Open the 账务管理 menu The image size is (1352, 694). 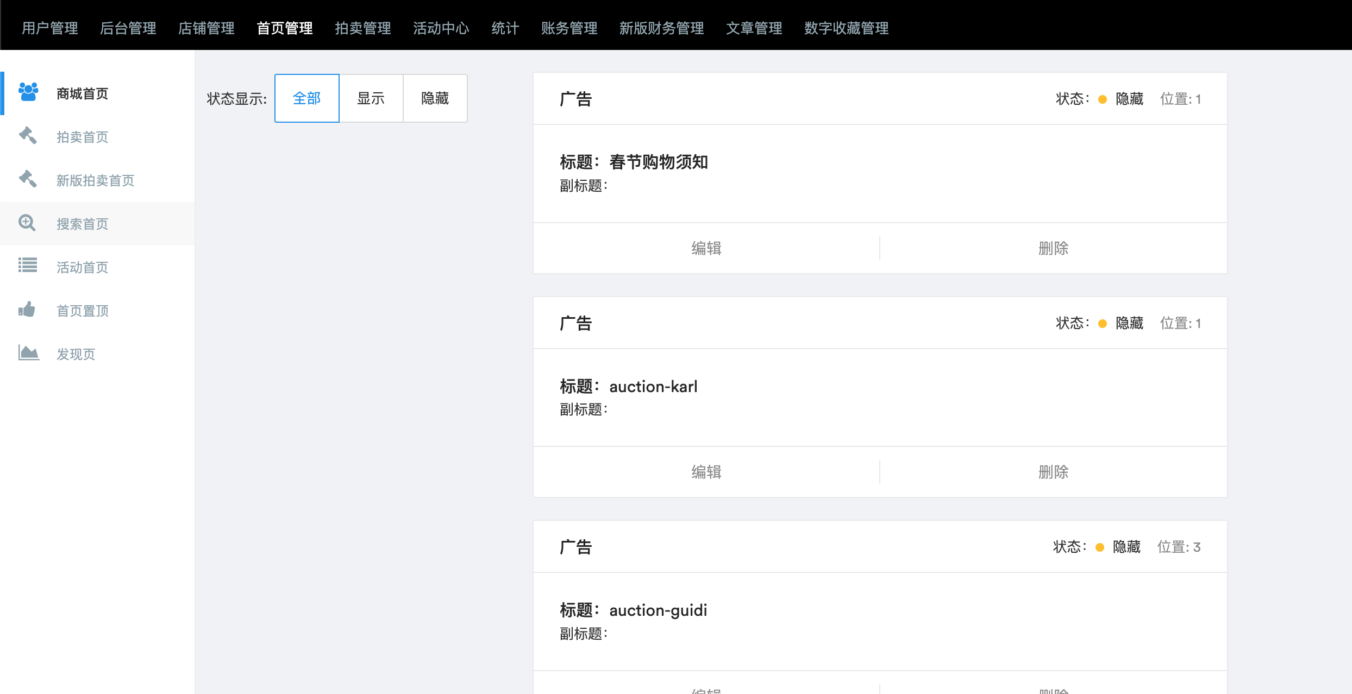click(569, 28)
